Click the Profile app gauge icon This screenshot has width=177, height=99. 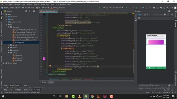pyautogui.click(x=143, y=8)
